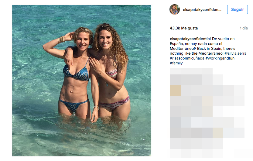Open the elsapatakyconfiden... profile from the header
This screenshot has height=161, width=253.
pos(202,10)
